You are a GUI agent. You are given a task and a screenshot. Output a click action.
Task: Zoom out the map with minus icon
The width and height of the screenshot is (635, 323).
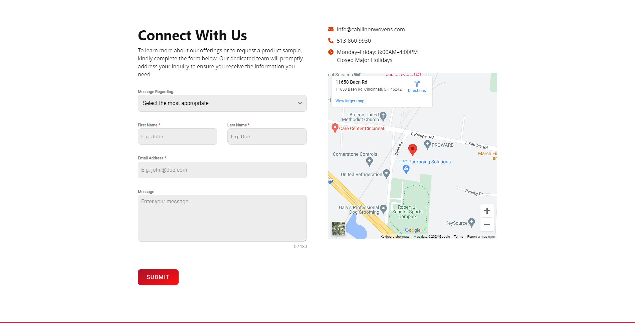(x=487, y=224)
